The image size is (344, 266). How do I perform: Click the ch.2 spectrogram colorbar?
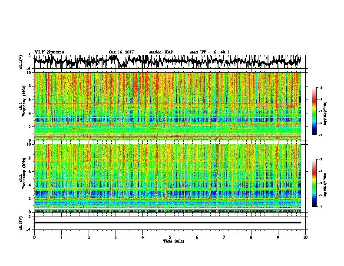pos(314,183)
